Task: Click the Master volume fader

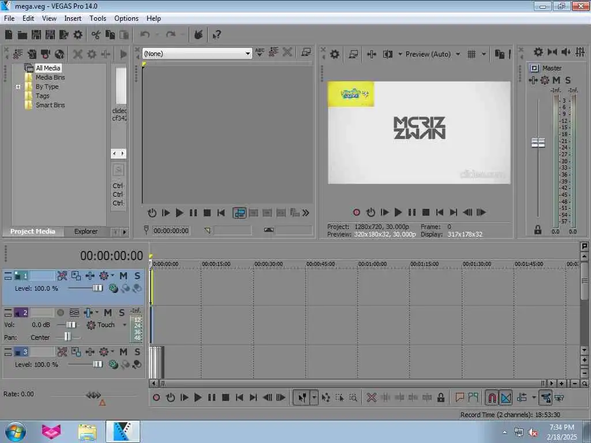Action: [538, 143]
